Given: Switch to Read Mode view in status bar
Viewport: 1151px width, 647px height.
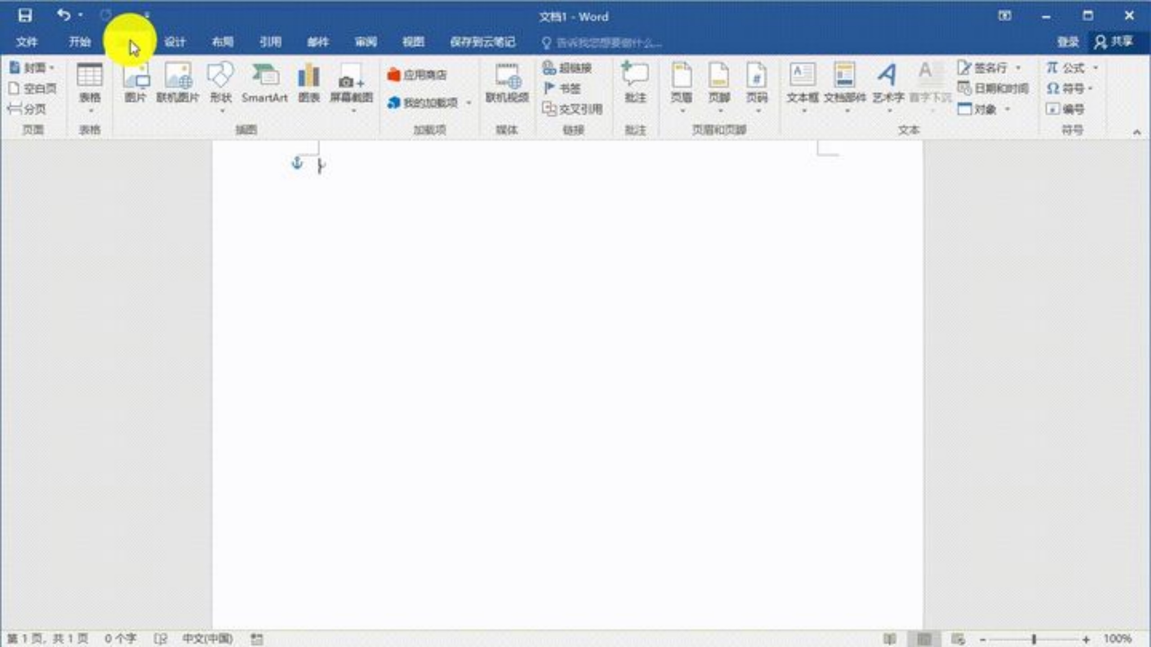Looking at the screenshot, I should point(889,638).
